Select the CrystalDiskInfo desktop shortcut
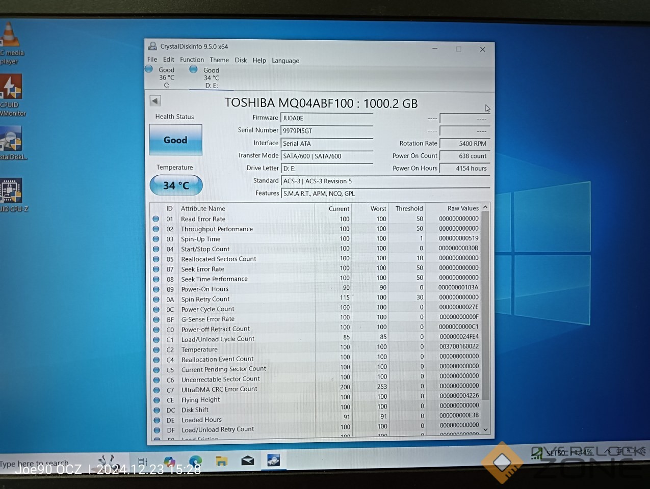 pyautogui.click(x=12, y=143)
